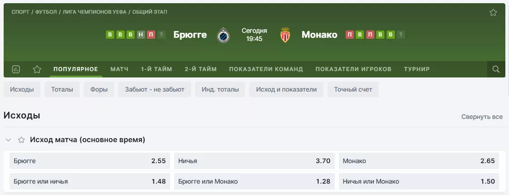Viewport: 509px width, 195px height.
Task: Click the Monaco team crest
Action: point(285,35)
